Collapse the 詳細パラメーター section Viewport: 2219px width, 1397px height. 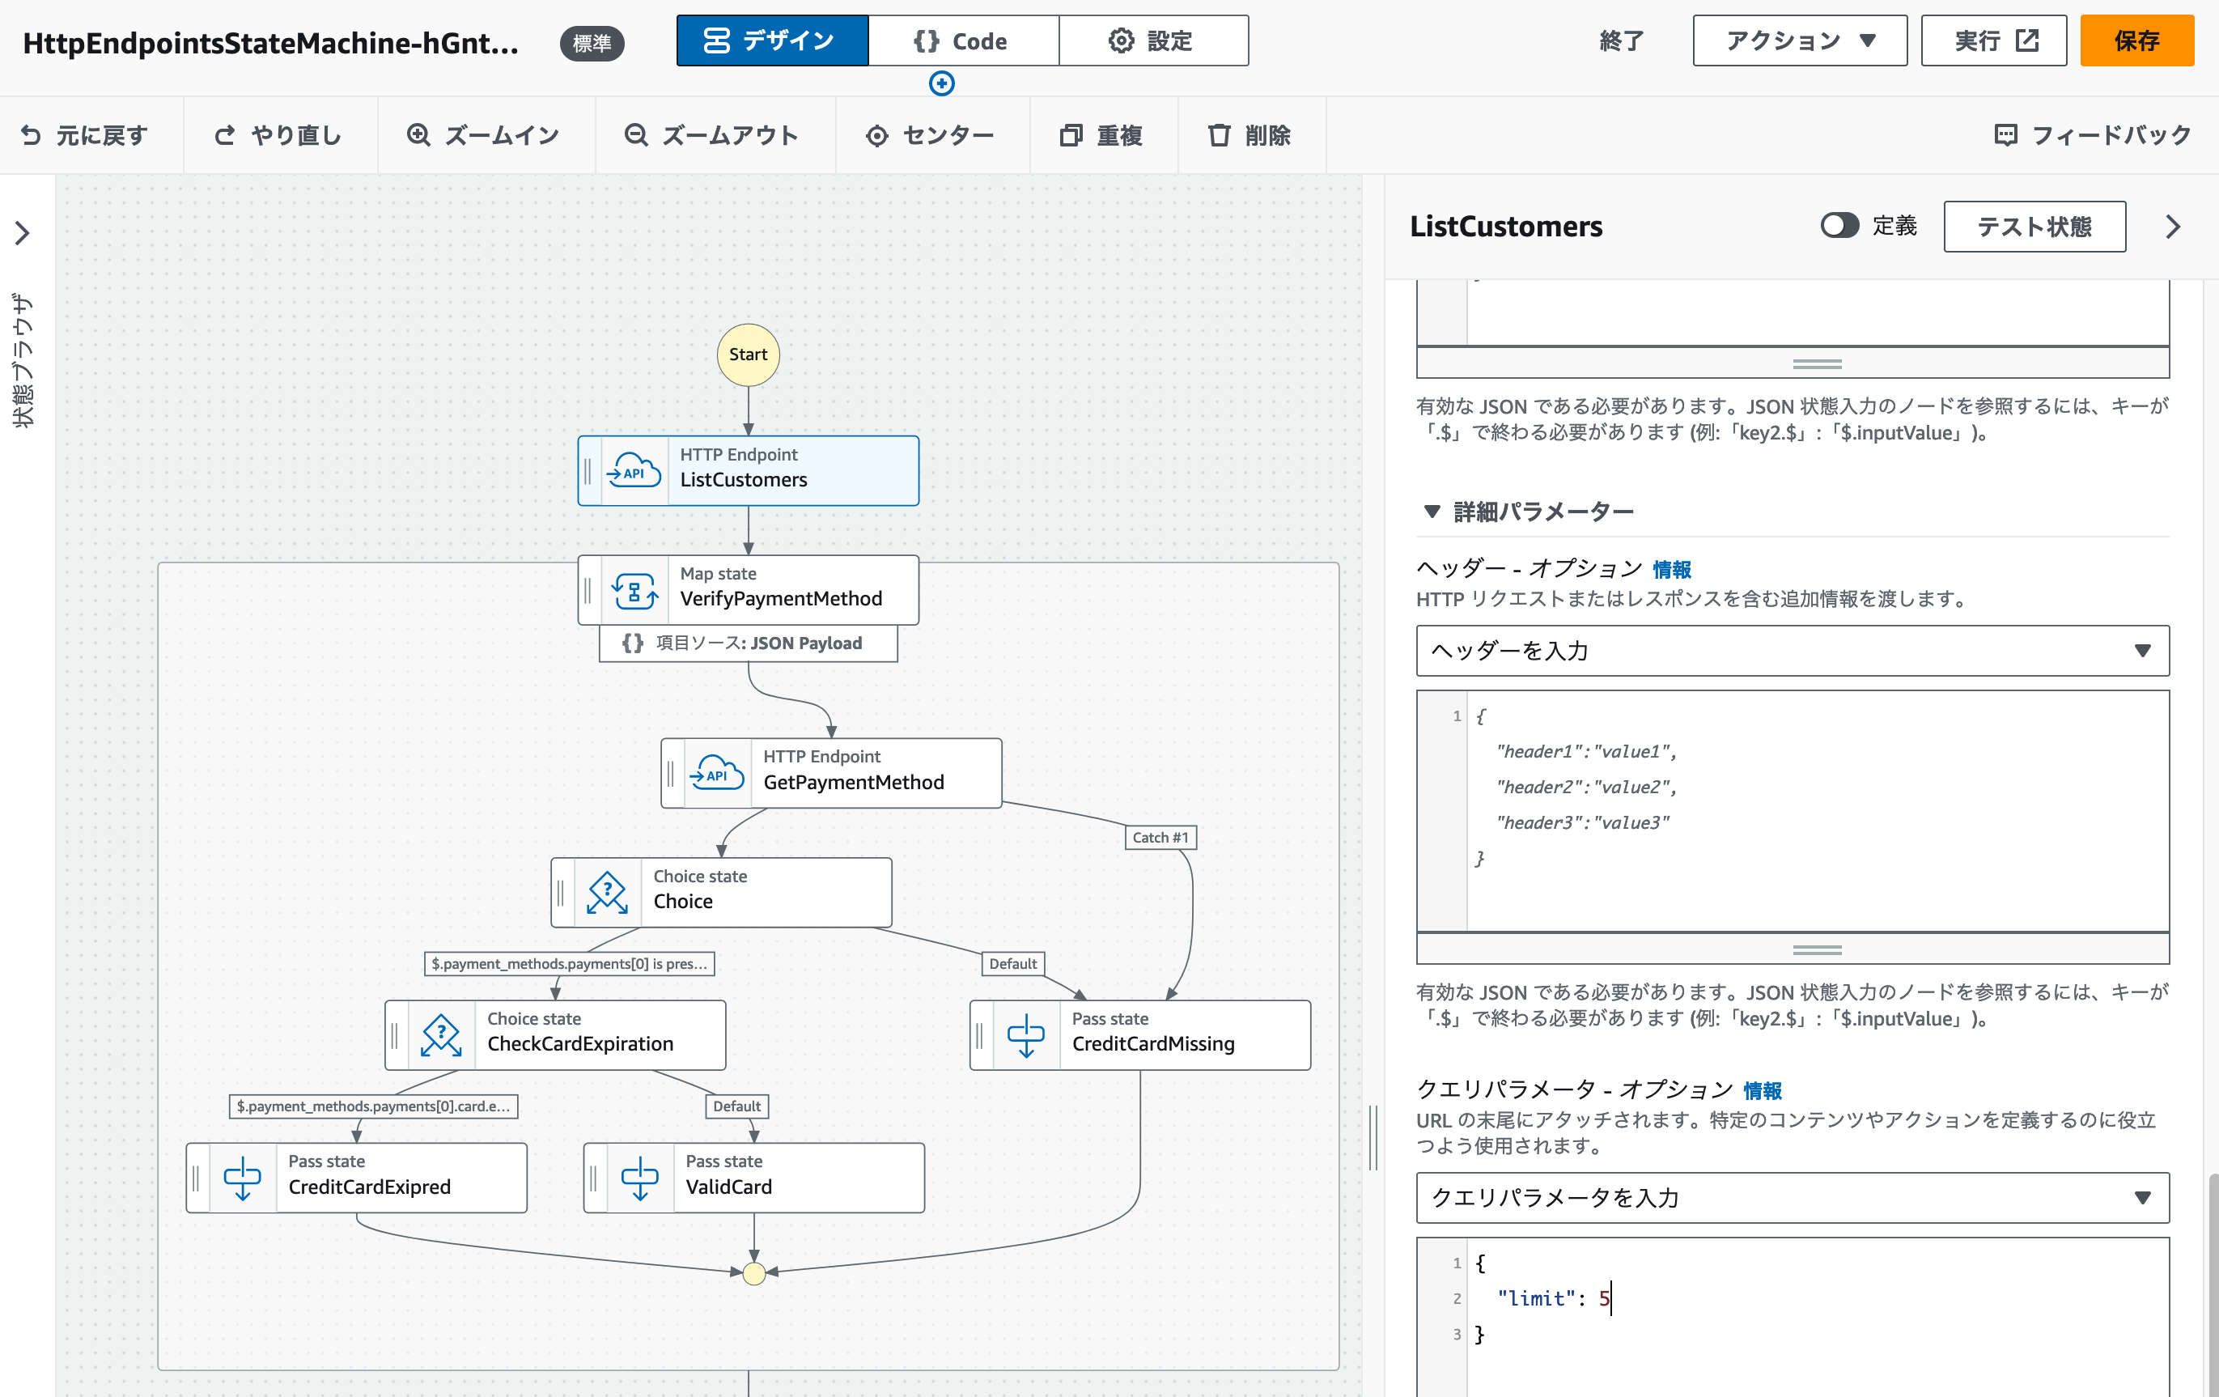click(1432, 512)
